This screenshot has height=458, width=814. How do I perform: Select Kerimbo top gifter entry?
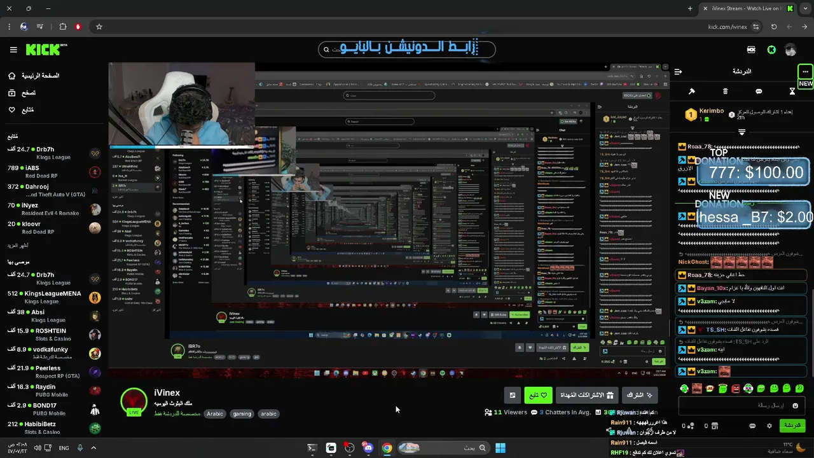(x=704, y=115)
